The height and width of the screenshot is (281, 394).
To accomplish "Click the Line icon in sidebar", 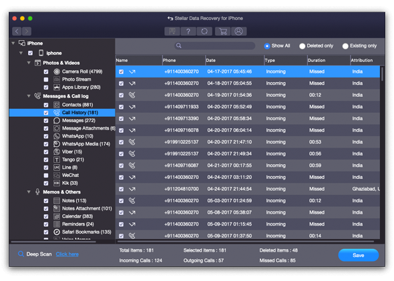I will 57,168.
